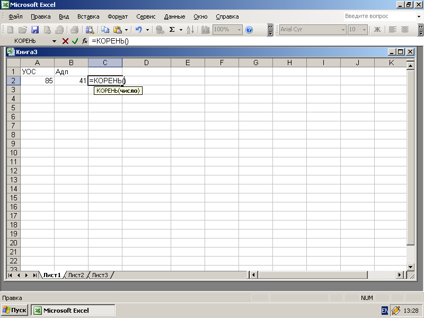The width and height of the screenshot is (424, 318).
Task: Open the Данные menu
Action: click(x=174, y=16)
